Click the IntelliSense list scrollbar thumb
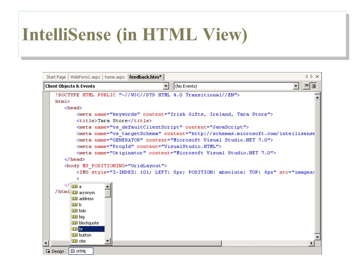The image size is (364, 273). tap(107, 193)
